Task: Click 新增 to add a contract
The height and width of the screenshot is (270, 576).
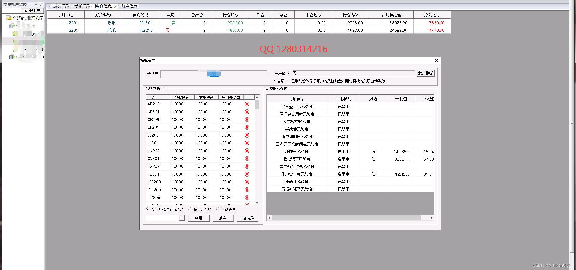Action: 199,218
